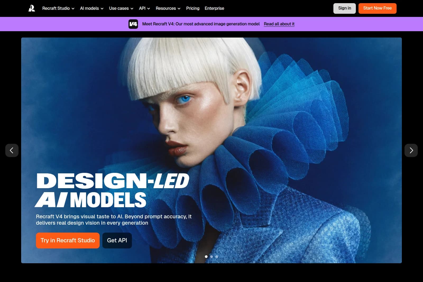Image resolution: width=423 pixels, height=282 pixels.
Task: Click the Use cases chevron icon
Action: tap(131, 8)
